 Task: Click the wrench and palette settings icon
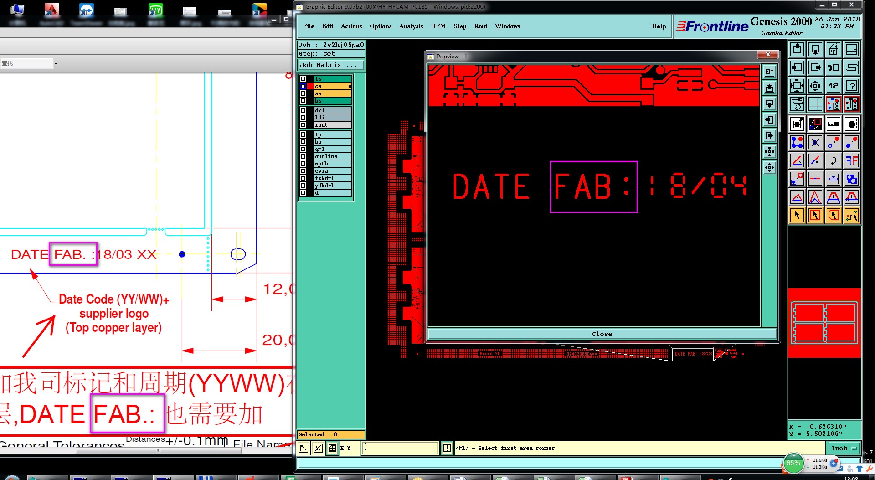[797, 104]
